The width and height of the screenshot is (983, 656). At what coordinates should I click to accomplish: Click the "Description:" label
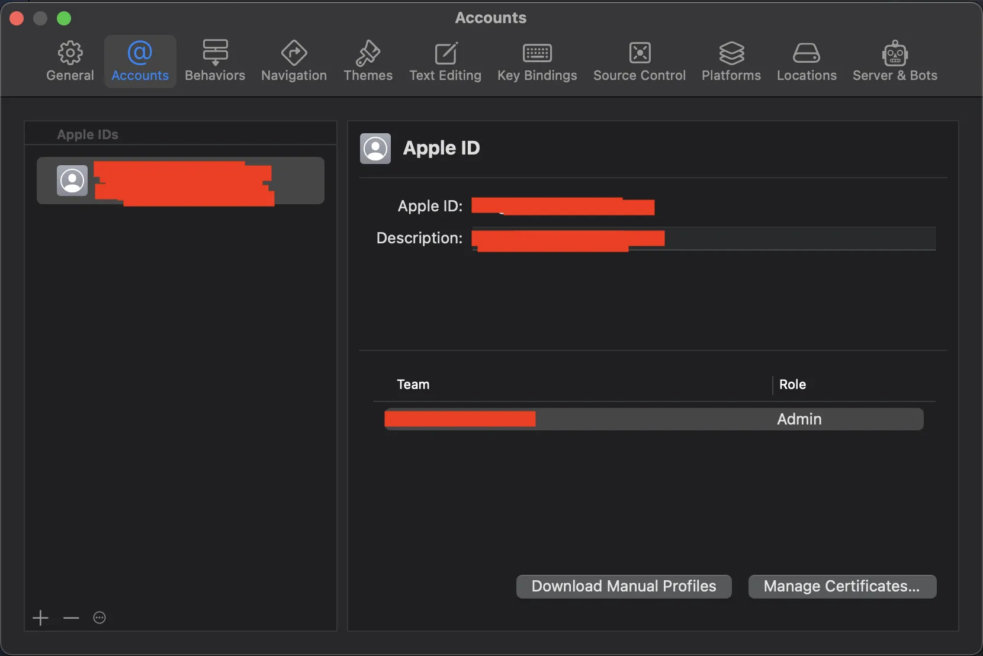419,238
